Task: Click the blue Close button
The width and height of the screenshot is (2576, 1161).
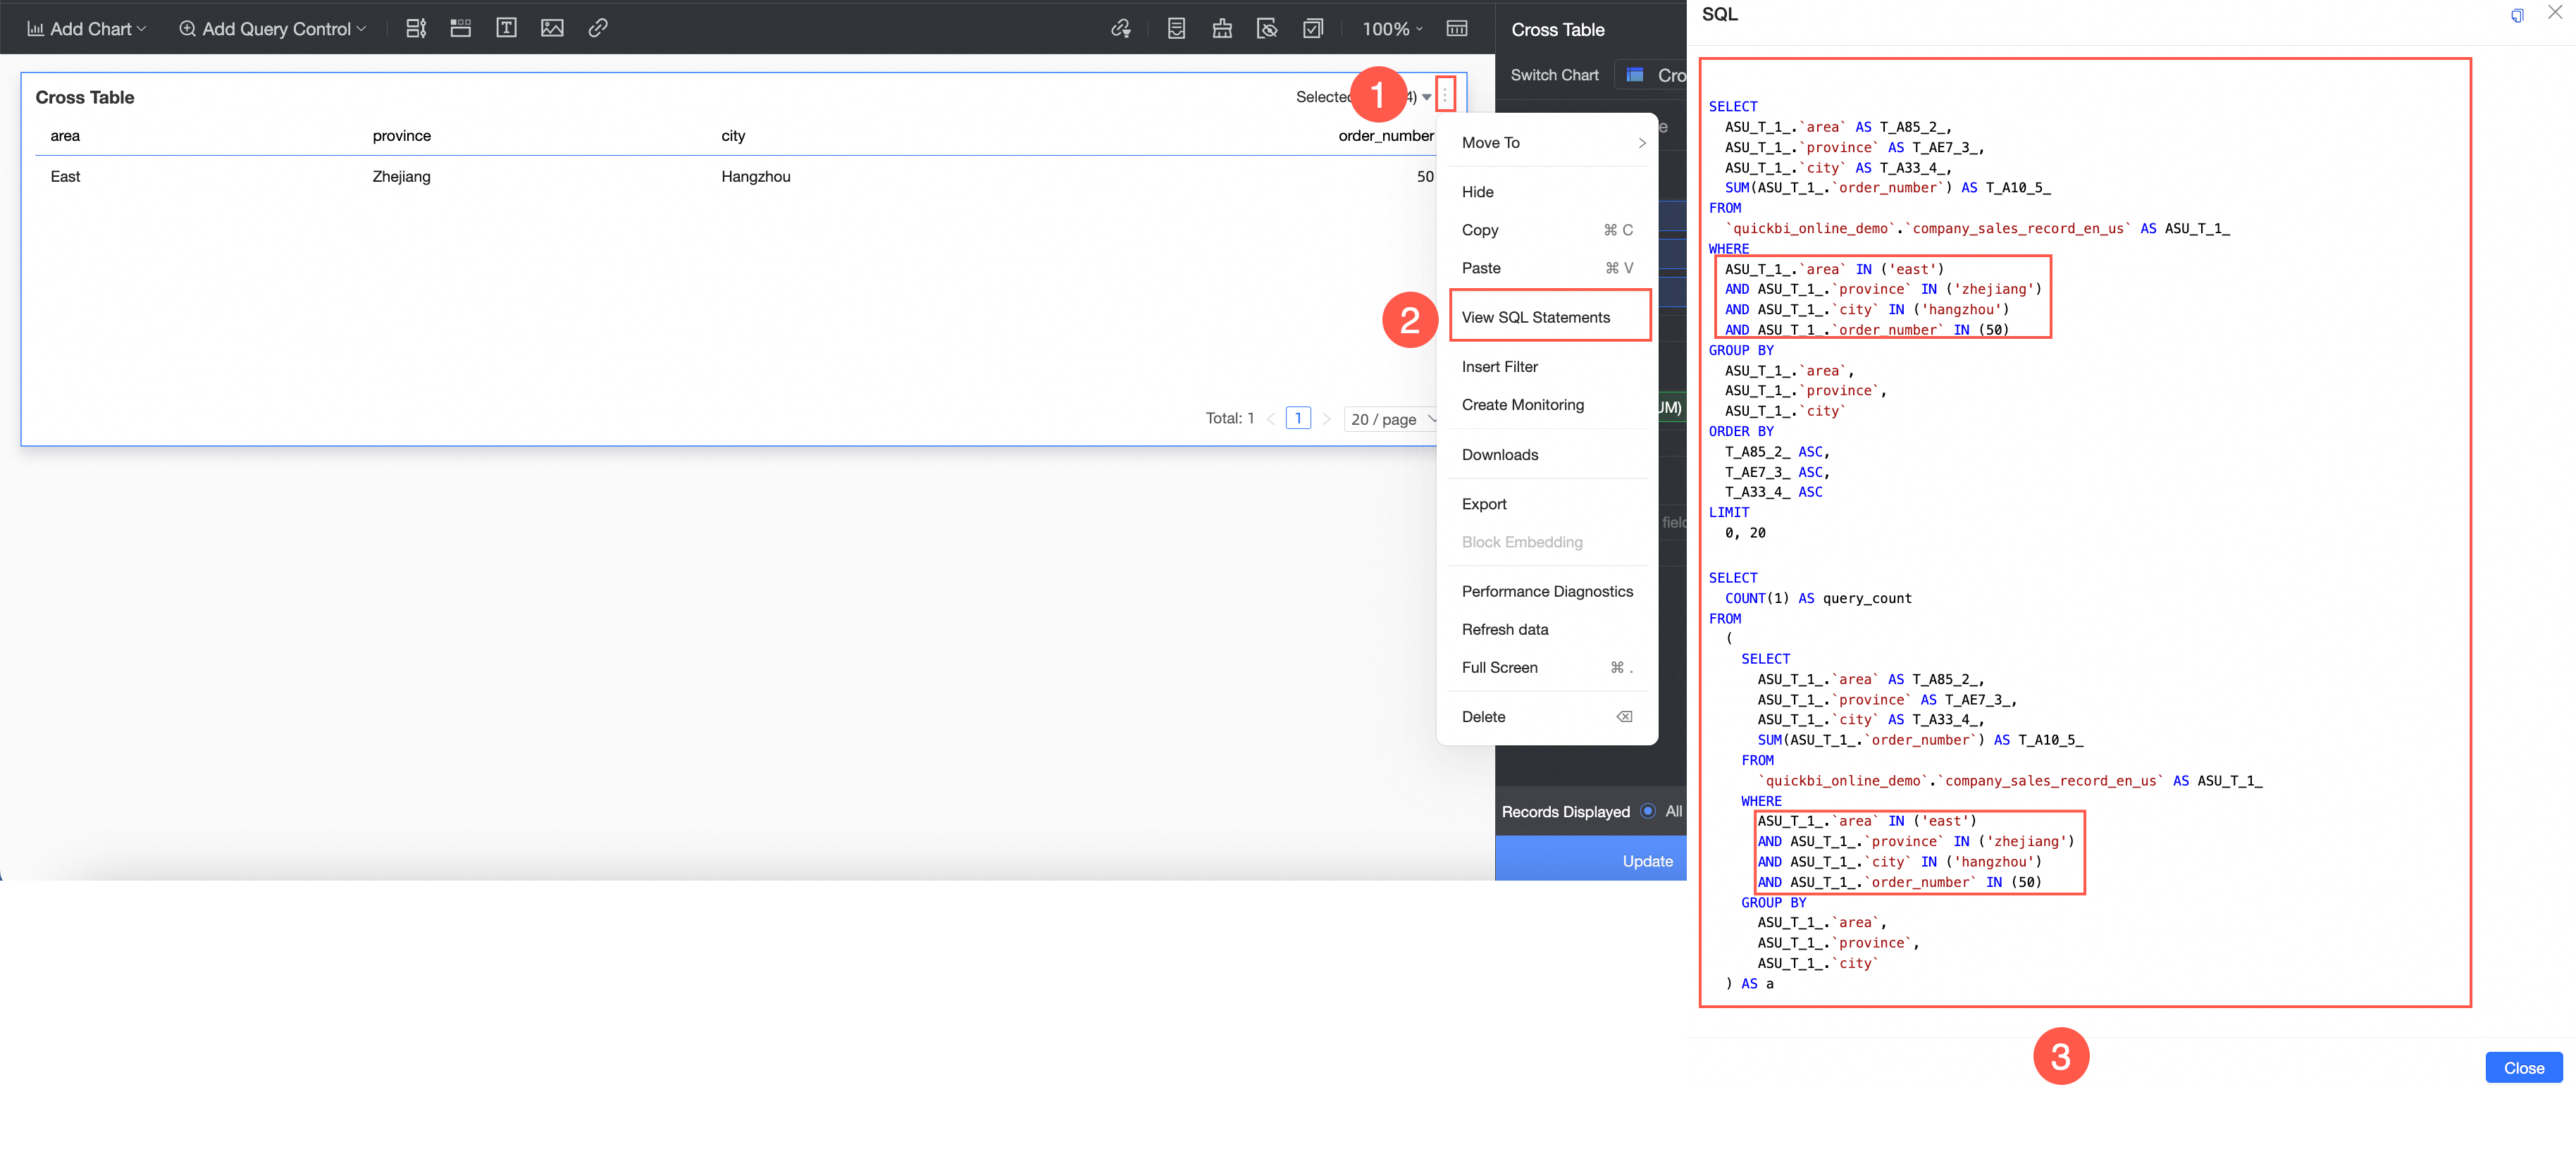Action: [x=2523, y=1067]
